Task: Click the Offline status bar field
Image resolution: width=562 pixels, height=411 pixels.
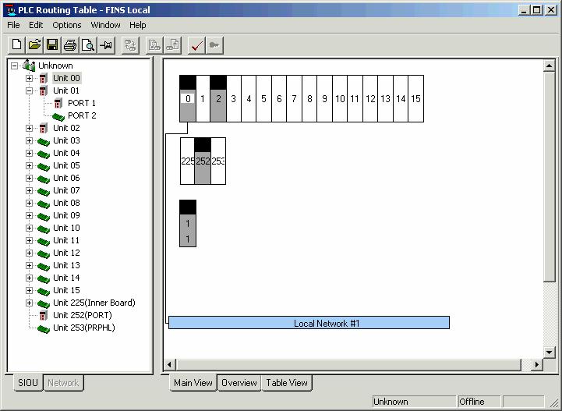Action: 479,402
